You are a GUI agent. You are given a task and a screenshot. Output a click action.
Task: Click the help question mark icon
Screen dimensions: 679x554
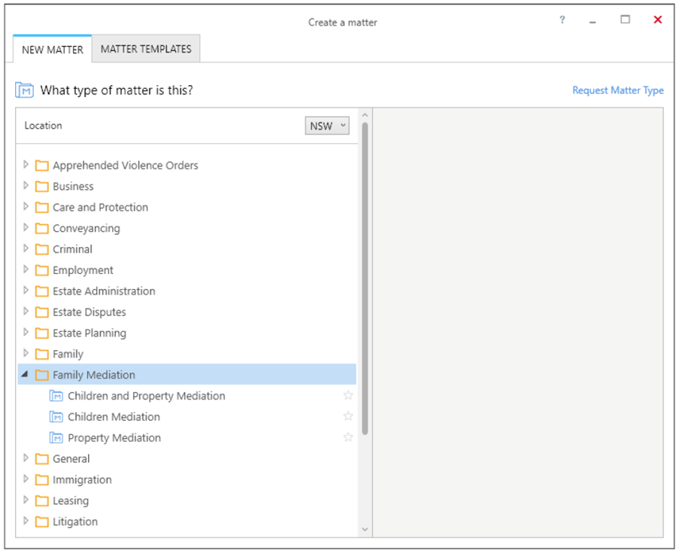coord(562,20)
